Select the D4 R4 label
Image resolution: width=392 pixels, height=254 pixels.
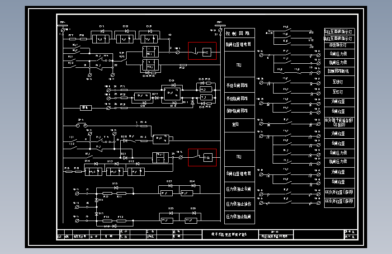(148, 76)
